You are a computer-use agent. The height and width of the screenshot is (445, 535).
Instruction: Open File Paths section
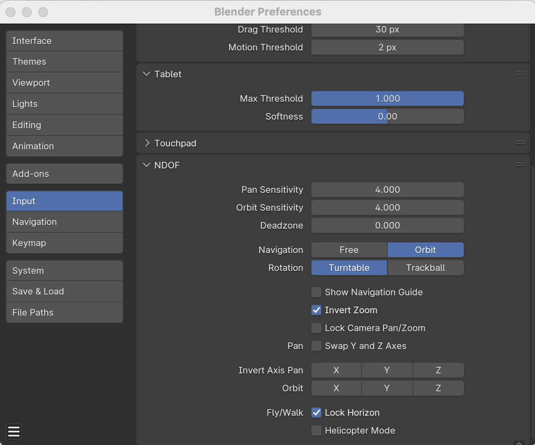click(x=64, y=312)
